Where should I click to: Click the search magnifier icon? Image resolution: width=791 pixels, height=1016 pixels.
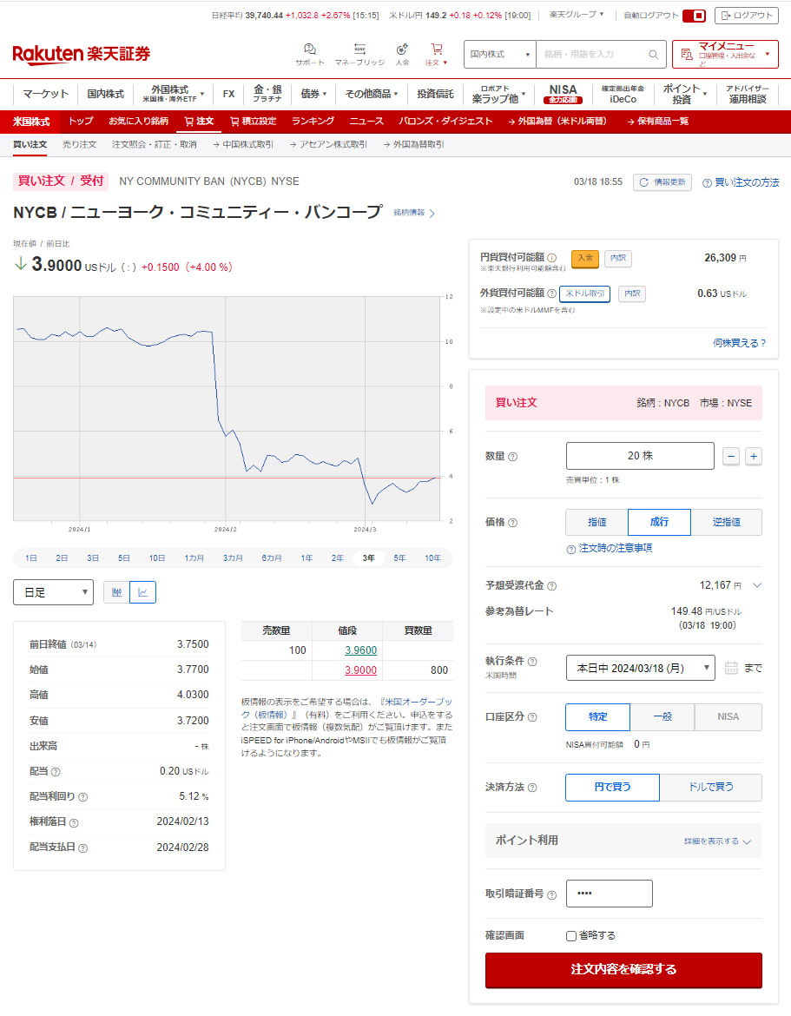coord(654,55)
